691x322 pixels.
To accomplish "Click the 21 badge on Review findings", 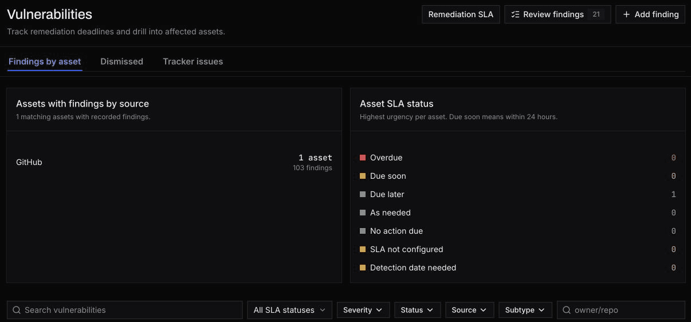I will (x=596, y=14).
